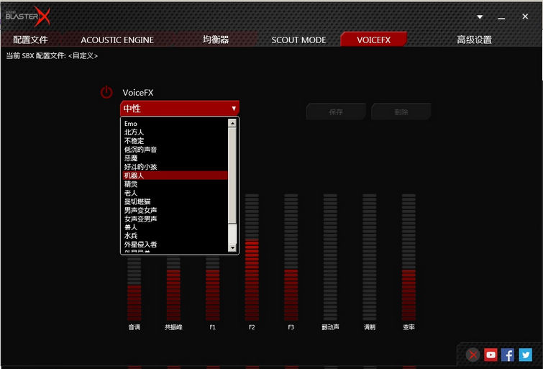Open the title bar dropdown triangle menu
This screenshot has height=369, width=543.
(x=480, y=17)
